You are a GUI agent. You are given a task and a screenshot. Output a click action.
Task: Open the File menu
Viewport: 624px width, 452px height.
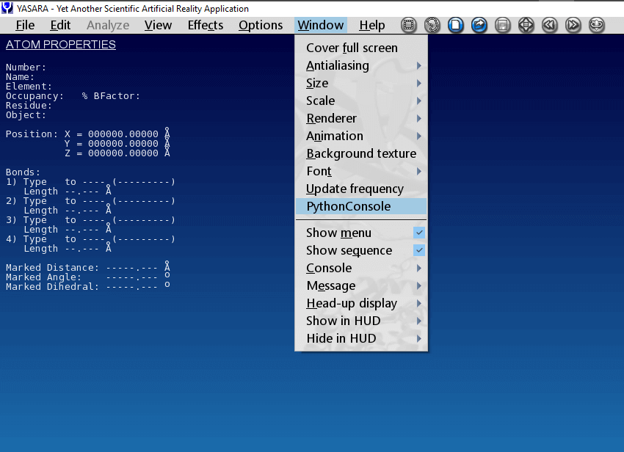[25, 25]
